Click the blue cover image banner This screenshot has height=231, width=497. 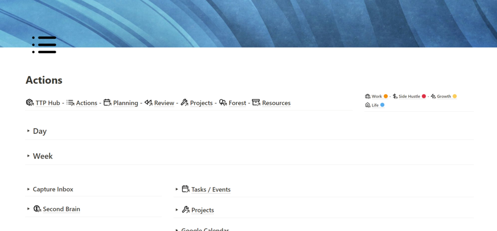click(248, 24)
